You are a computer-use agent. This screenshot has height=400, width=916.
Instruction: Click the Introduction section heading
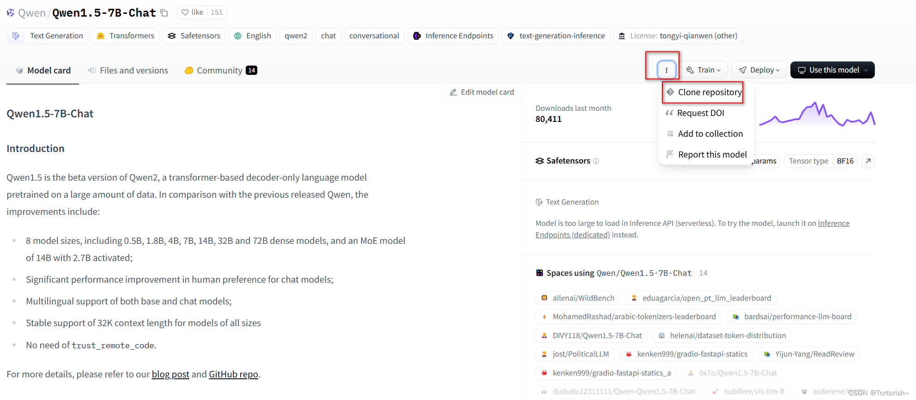click(36, 148)
